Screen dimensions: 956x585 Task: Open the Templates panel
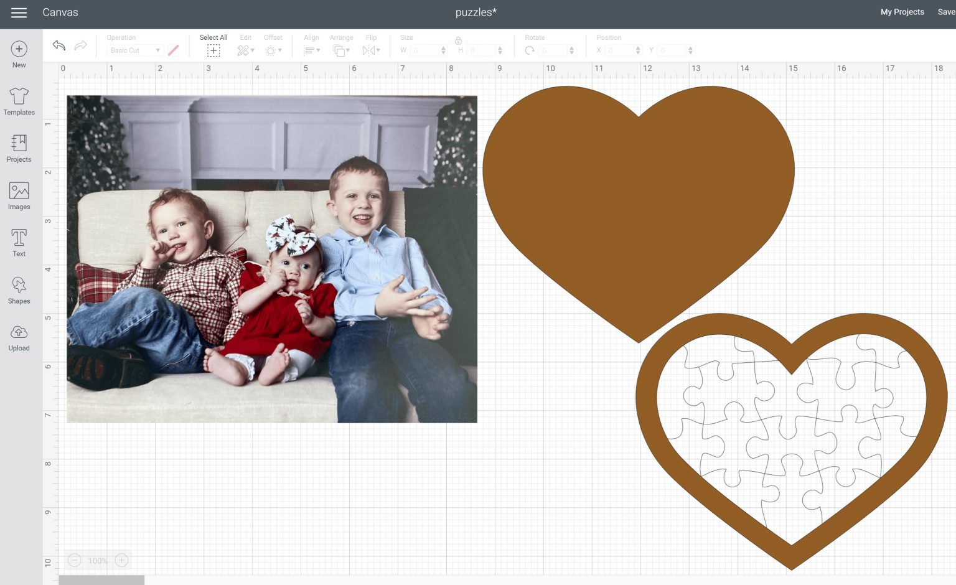tap(19, 101)
